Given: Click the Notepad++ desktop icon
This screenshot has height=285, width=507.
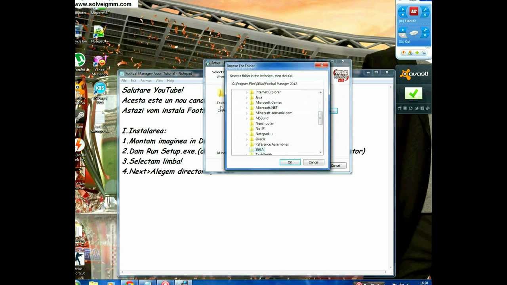Looking at the screenshot, I should [x=99, y=35].
